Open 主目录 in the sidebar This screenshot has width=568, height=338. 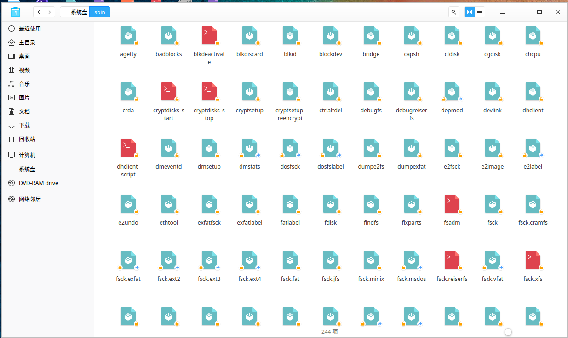[48, 42]
